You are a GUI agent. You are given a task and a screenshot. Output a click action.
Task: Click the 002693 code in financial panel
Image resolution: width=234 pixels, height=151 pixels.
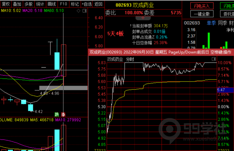coord(192,23)
